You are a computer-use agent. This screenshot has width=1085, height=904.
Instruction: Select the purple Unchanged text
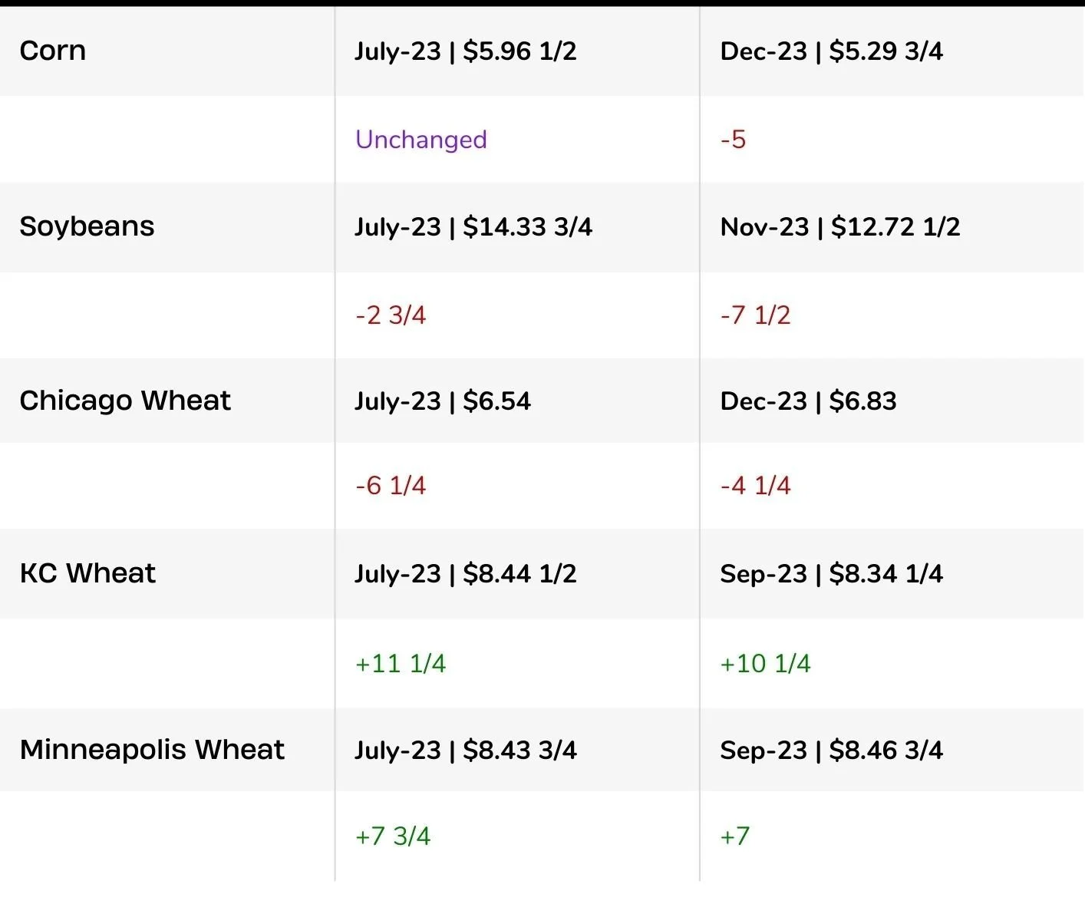click(420, 140)
